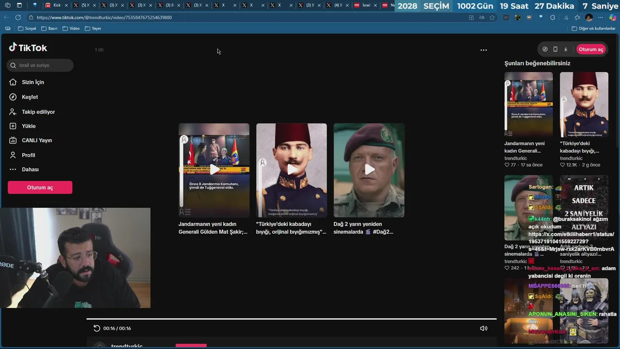620x349 pixels.
Task: Replay the video with the replay icon
Action: [x=97, y=328]
